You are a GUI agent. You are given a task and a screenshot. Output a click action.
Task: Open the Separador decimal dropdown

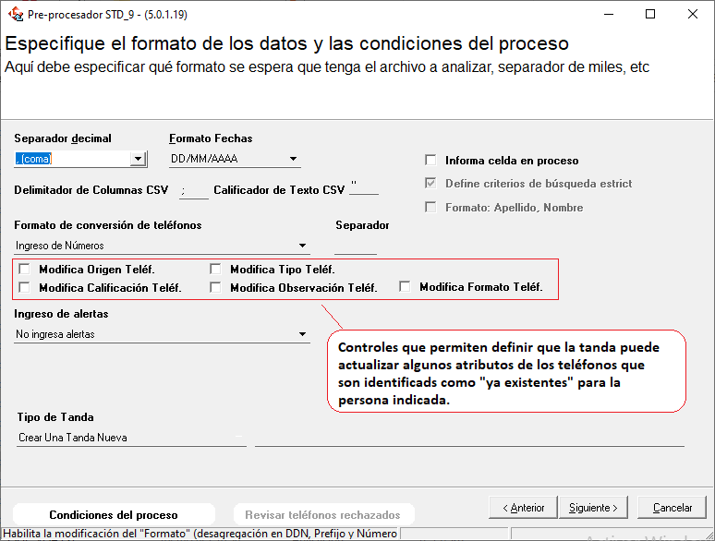(138, 159)
